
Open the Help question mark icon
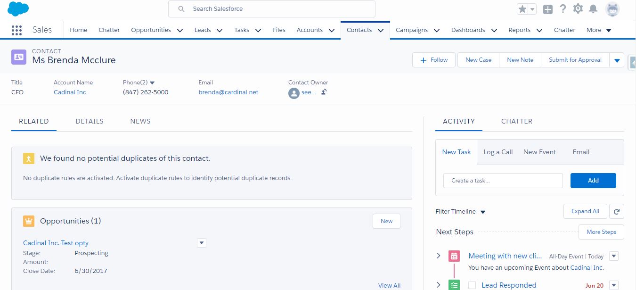point(563,9)
